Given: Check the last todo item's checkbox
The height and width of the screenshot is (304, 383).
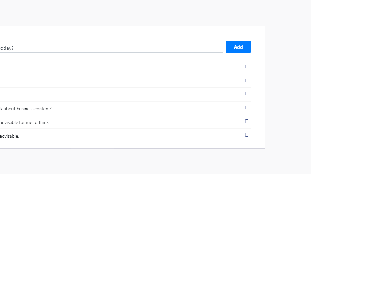Looking at the screenshot, I should (247, 135).
